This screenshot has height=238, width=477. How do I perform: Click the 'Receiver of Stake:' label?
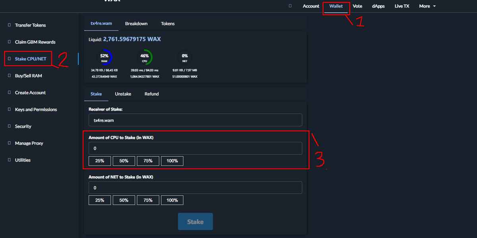click(105, 109)
